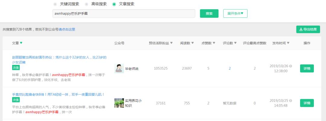Image resolution: width=326 pixels, height=121 pixels.
Task: Click the 23697 read count cell
Action: coord(187,68)
